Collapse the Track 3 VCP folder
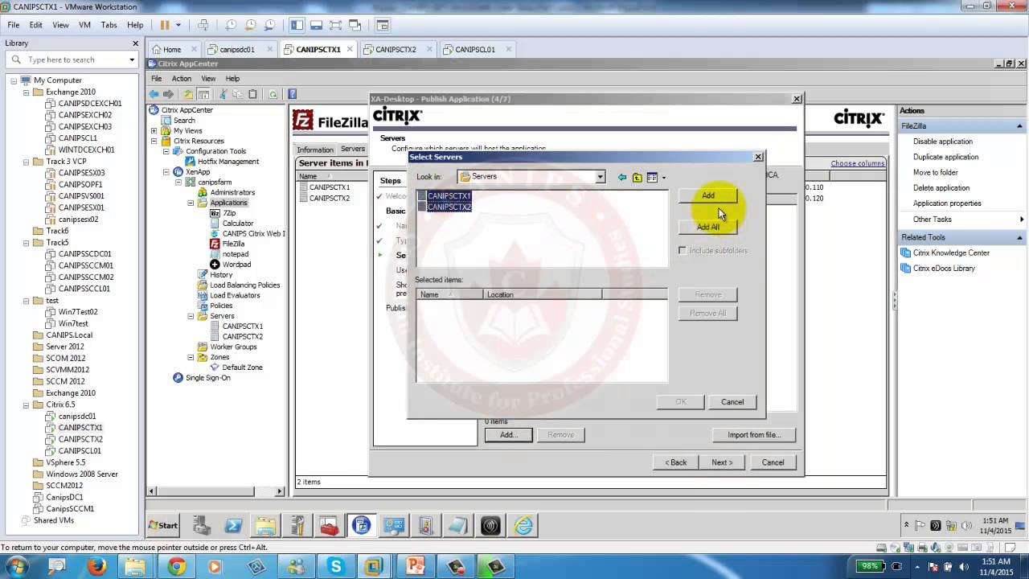 pyautogui.click(x=27, y=162)
